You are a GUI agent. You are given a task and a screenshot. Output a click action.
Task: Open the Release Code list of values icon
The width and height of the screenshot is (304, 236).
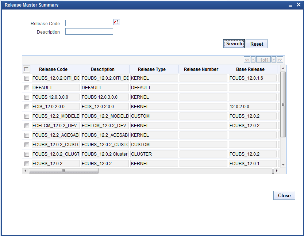117,22
